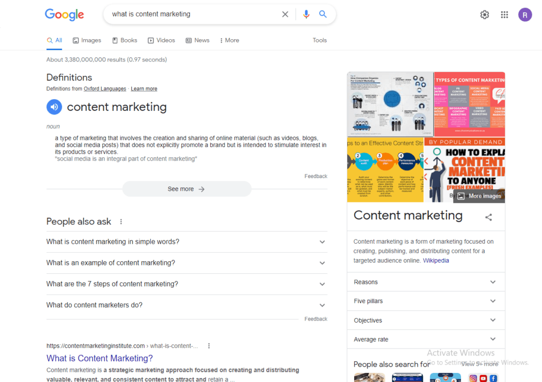
Task: Open the account profile avatar
Action: [x=525, y=15]
